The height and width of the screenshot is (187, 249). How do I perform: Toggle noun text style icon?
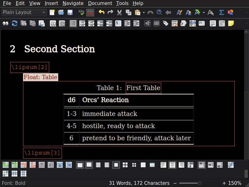[x=189, y=12]
